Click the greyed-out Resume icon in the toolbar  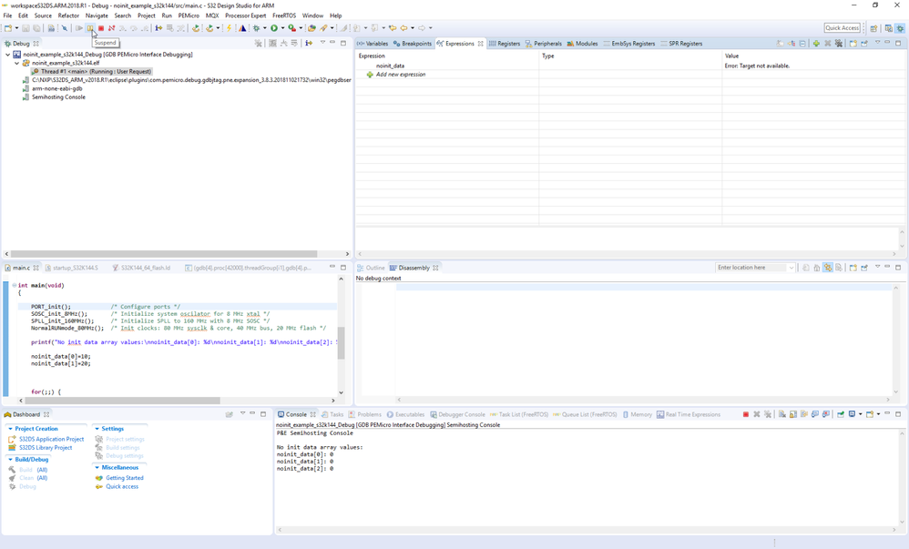coord(79,28)
